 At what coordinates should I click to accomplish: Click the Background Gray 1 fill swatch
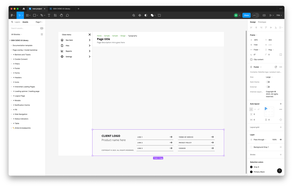point(251,147)
